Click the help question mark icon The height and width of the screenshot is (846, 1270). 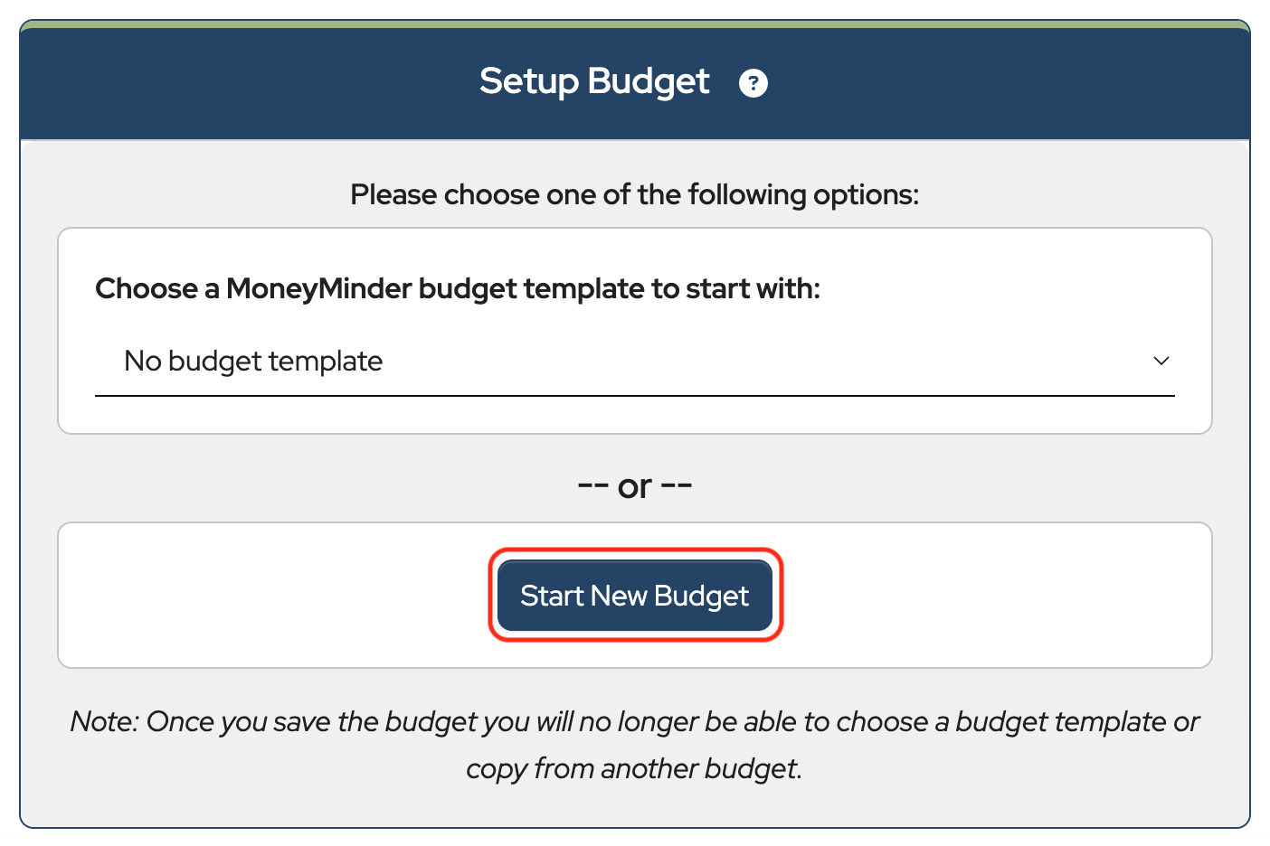(753, 83)
